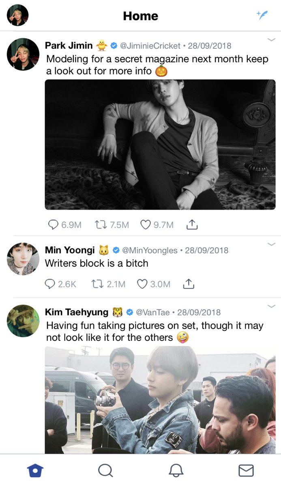
Task: Open the notifications bell tab
Action: tap(176, 471)
